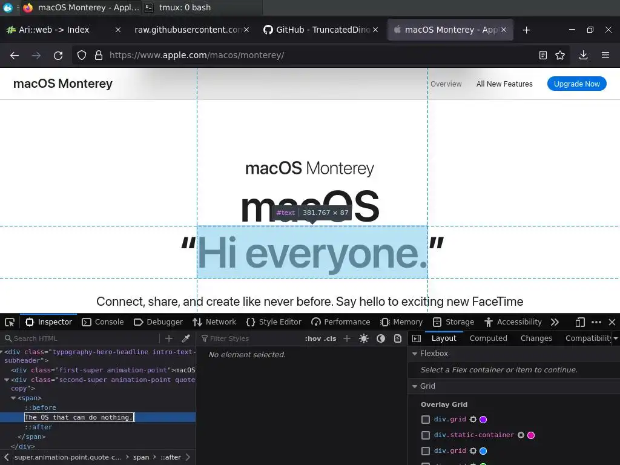
Task: Add a new style rule
Action: [347, 338]
